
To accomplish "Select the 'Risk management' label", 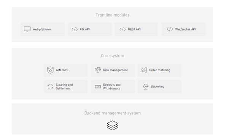I will pos(115,70).
